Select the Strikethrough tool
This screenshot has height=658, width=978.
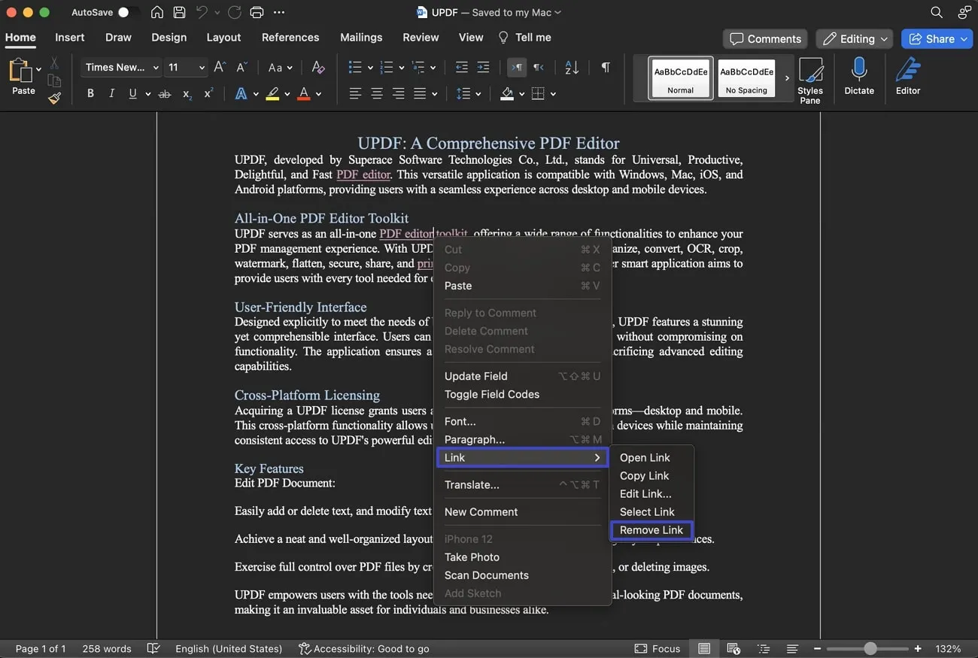pos(164,93)
